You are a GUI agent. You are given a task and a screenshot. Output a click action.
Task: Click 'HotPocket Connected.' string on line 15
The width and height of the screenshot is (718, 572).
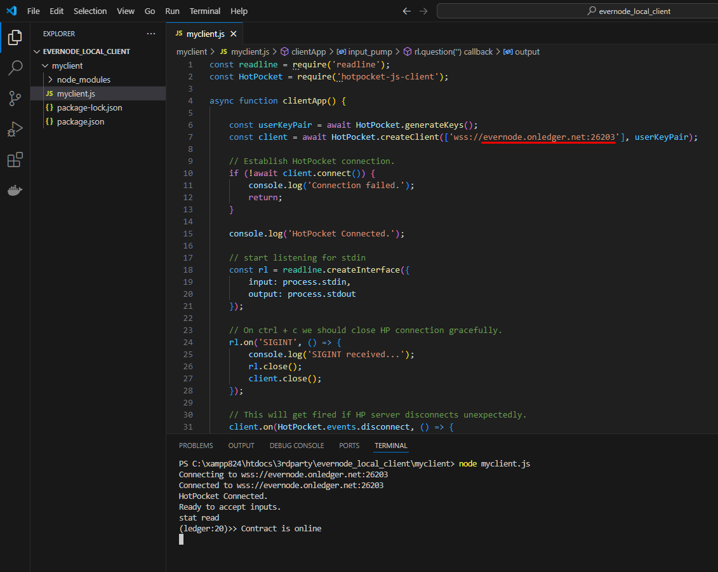341,234
